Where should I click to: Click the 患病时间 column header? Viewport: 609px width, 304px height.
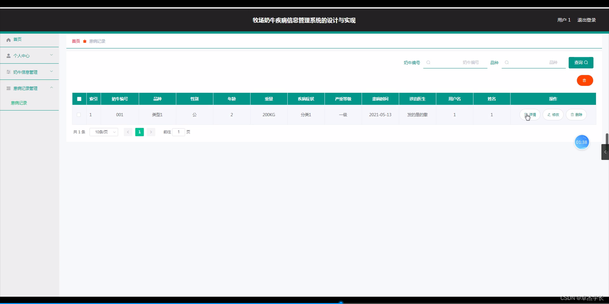click(x=380, y=99)
